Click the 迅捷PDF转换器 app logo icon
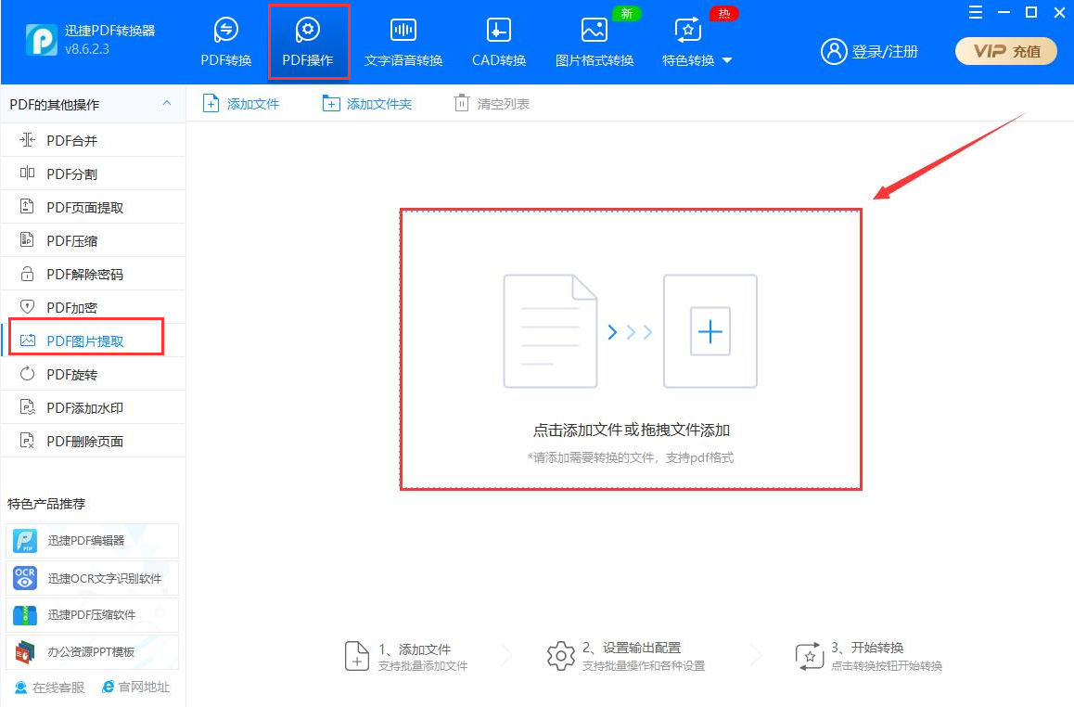1074x707 pixels. [x=42, y=40]
